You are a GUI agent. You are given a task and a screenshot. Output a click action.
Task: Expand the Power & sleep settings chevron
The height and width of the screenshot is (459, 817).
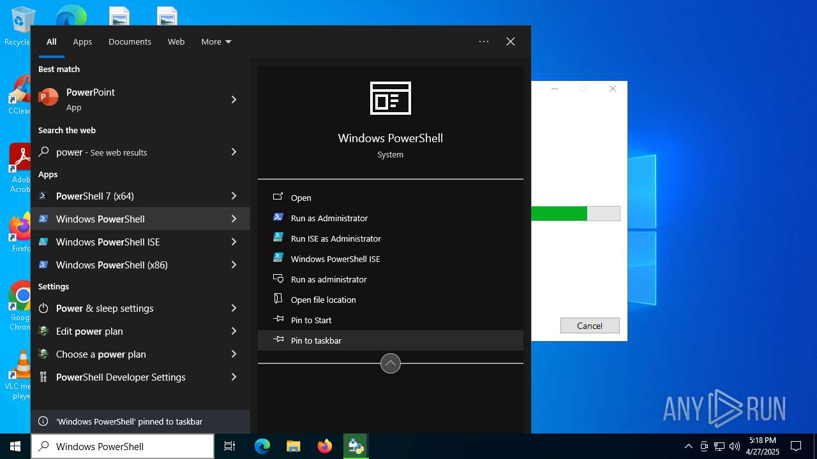(234, 308)
